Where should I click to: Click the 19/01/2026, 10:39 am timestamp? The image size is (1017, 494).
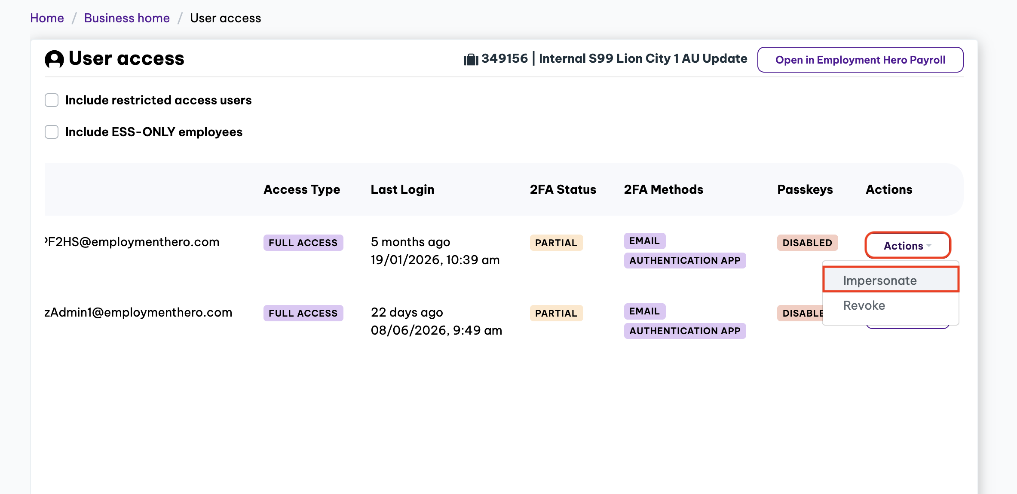(435, 260)
